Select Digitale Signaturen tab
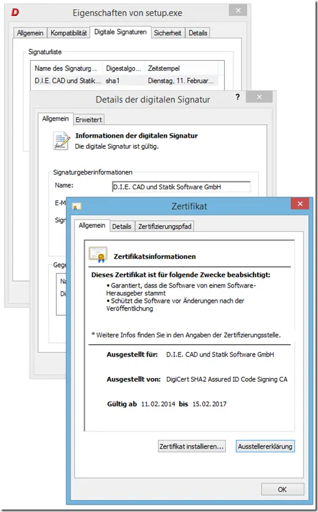Image resolution: width=318 pixels, height=512 pixels. tap(120, 32)
